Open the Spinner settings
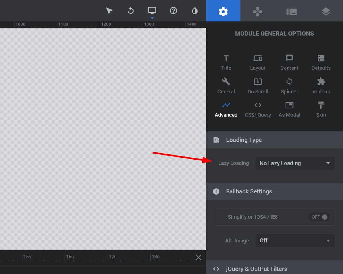 (289, 86)
